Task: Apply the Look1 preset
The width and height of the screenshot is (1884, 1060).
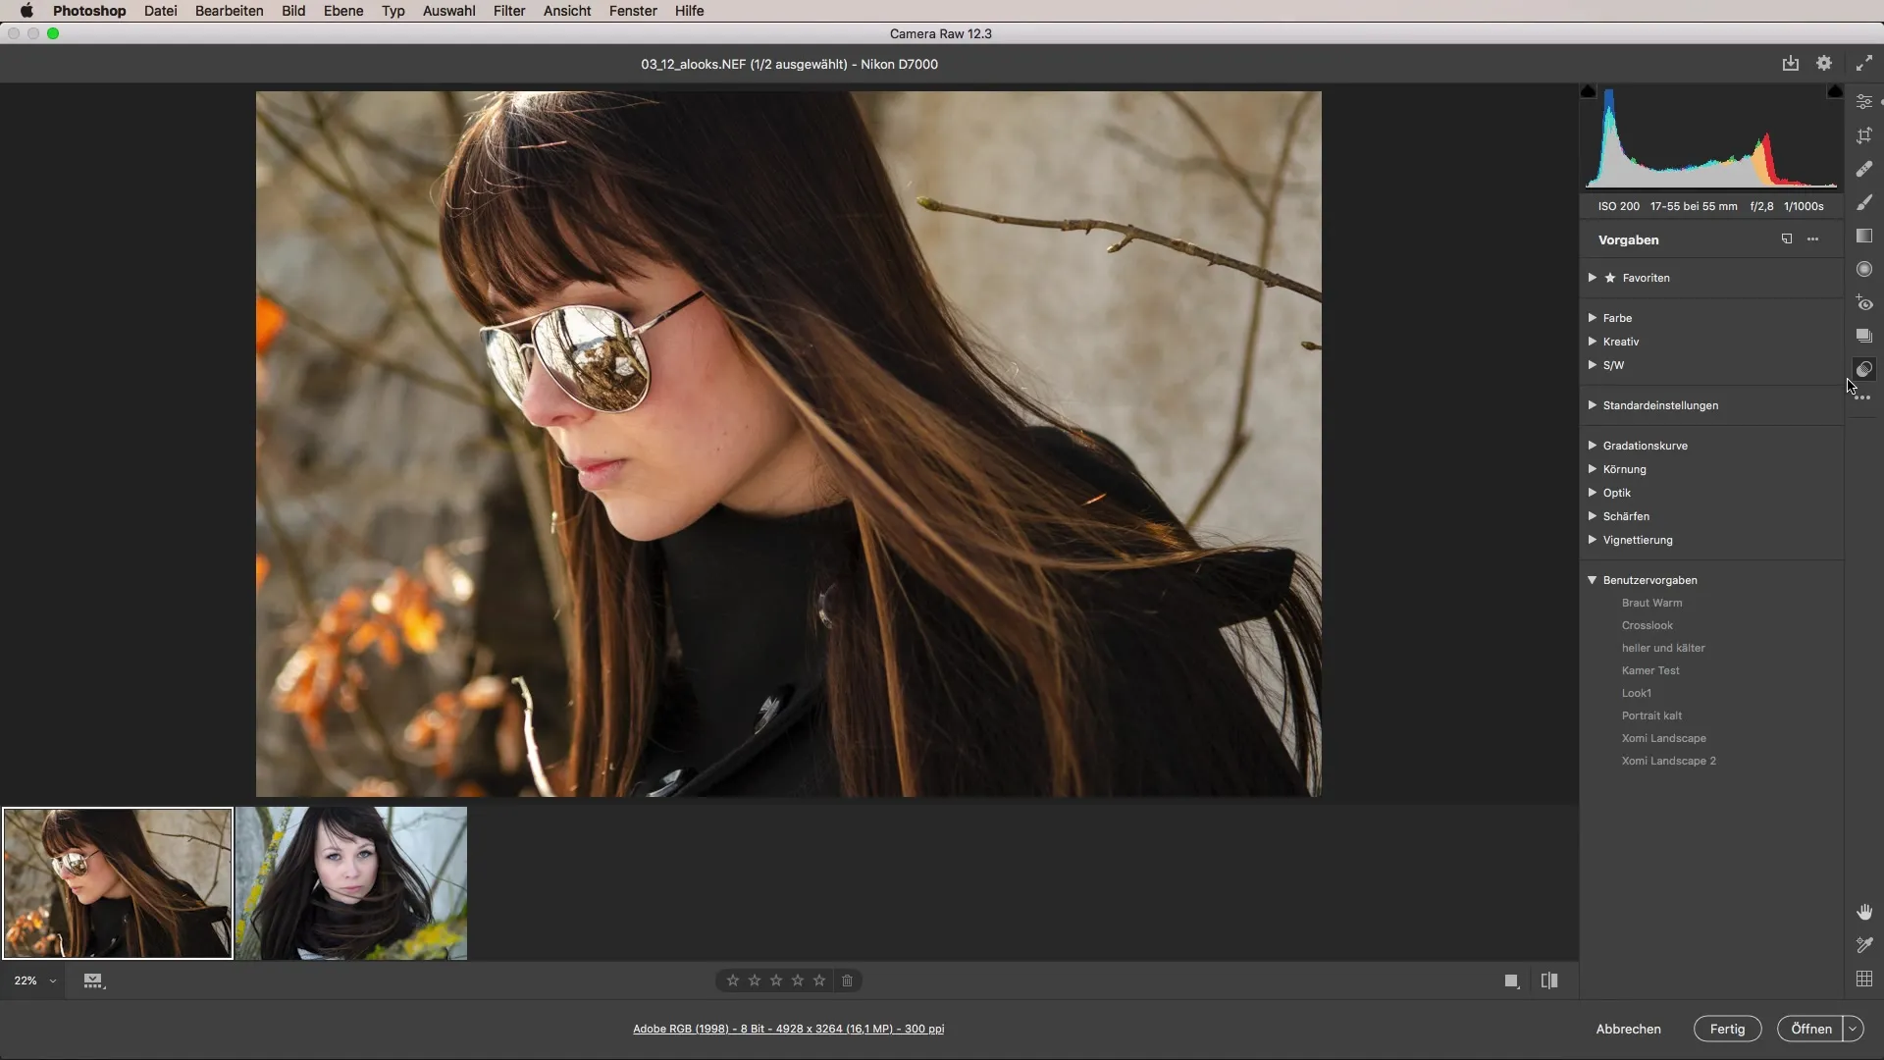Action: [1636, 693]
